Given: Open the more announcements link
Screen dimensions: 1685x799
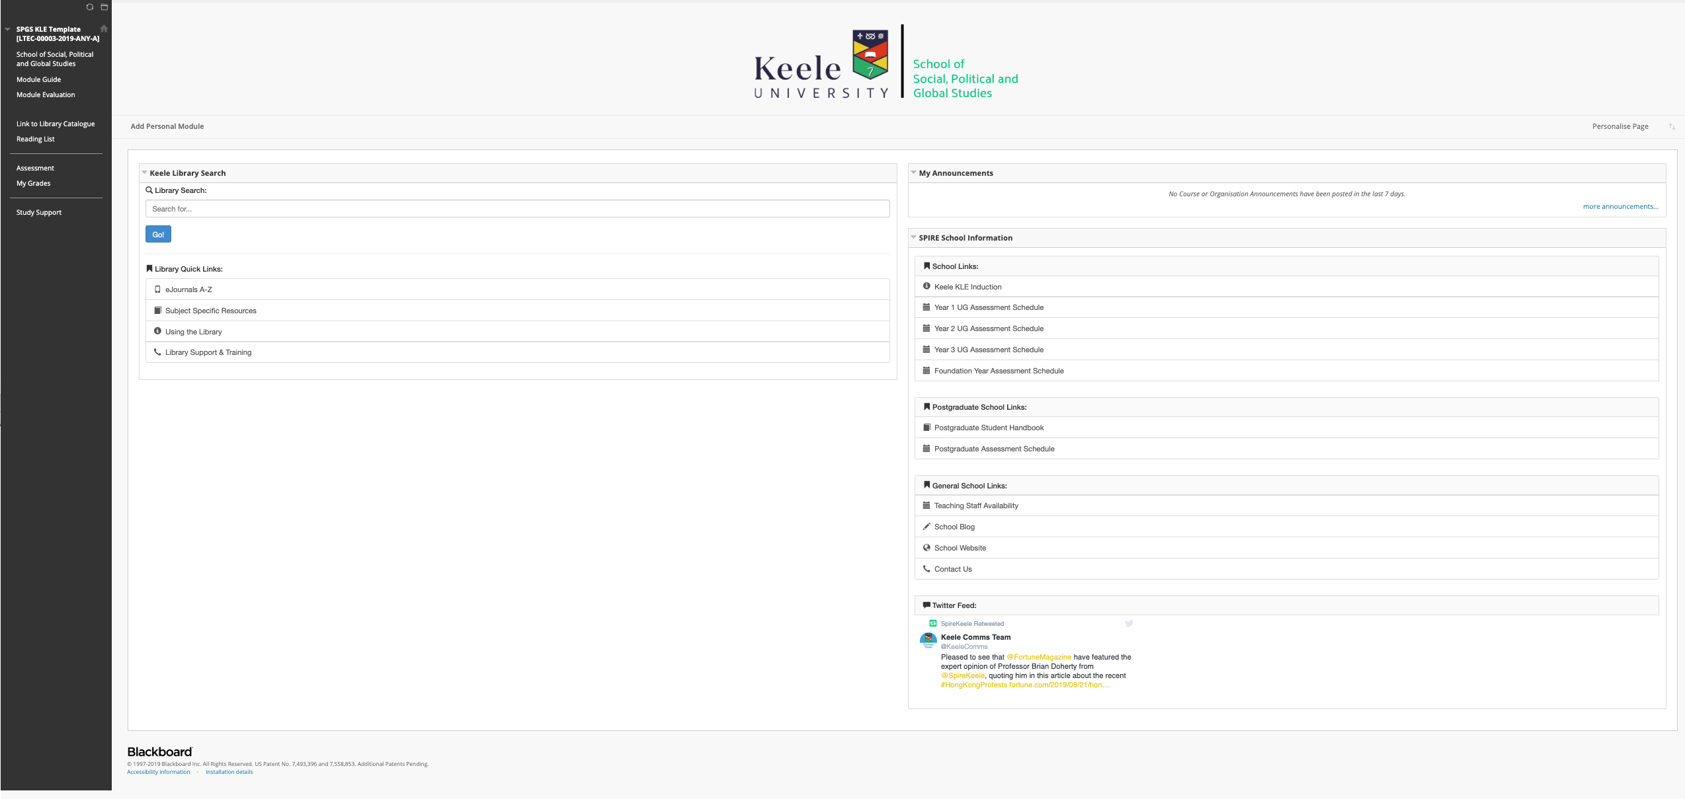Looking at the screenshot, I should [x=1620, y=206].
